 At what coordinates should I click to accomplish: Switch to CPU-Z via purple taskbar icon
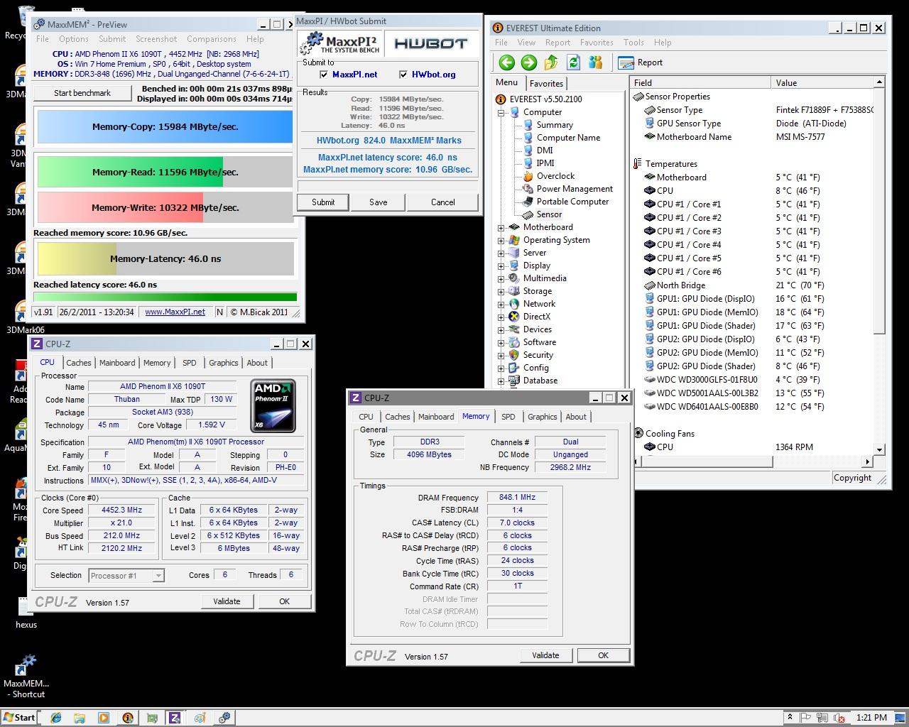click(175, 718)
